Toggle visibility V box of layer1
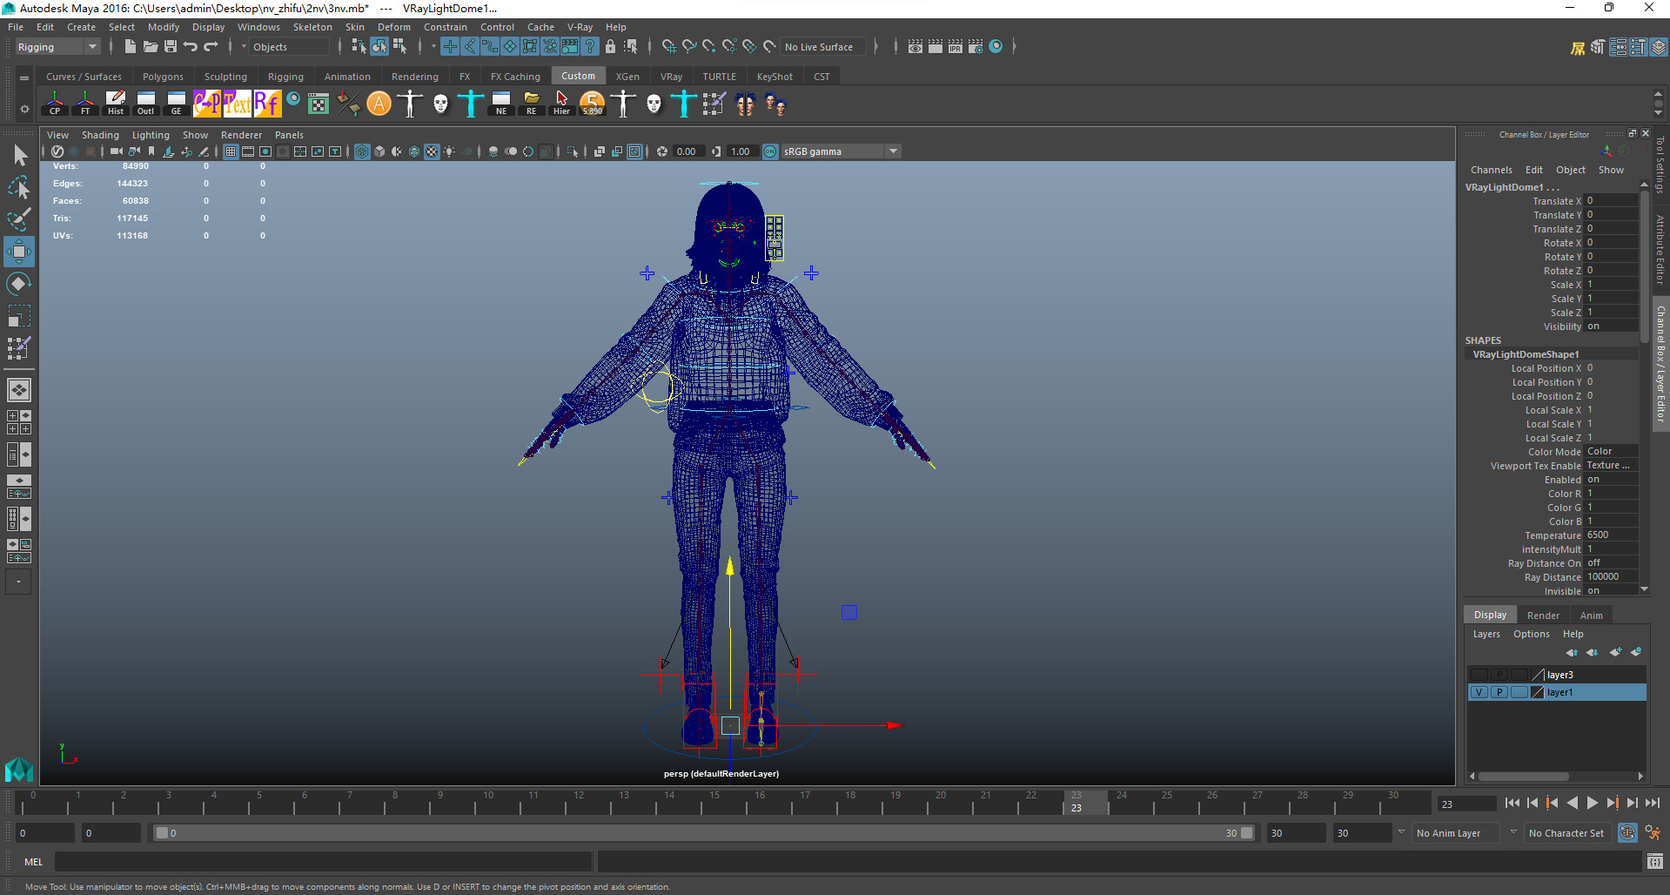Screen dimensions: 1670x895 pyautogui.click(x=1479, y=692)
